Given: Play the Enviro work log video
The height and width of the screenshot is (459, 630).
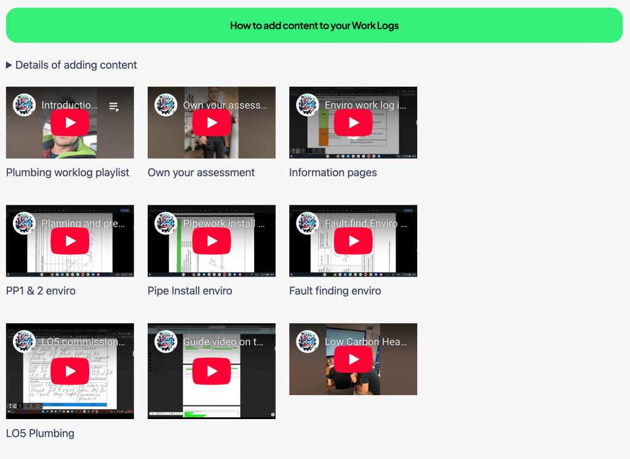Looking at the screenshot, I should point(353,123).
